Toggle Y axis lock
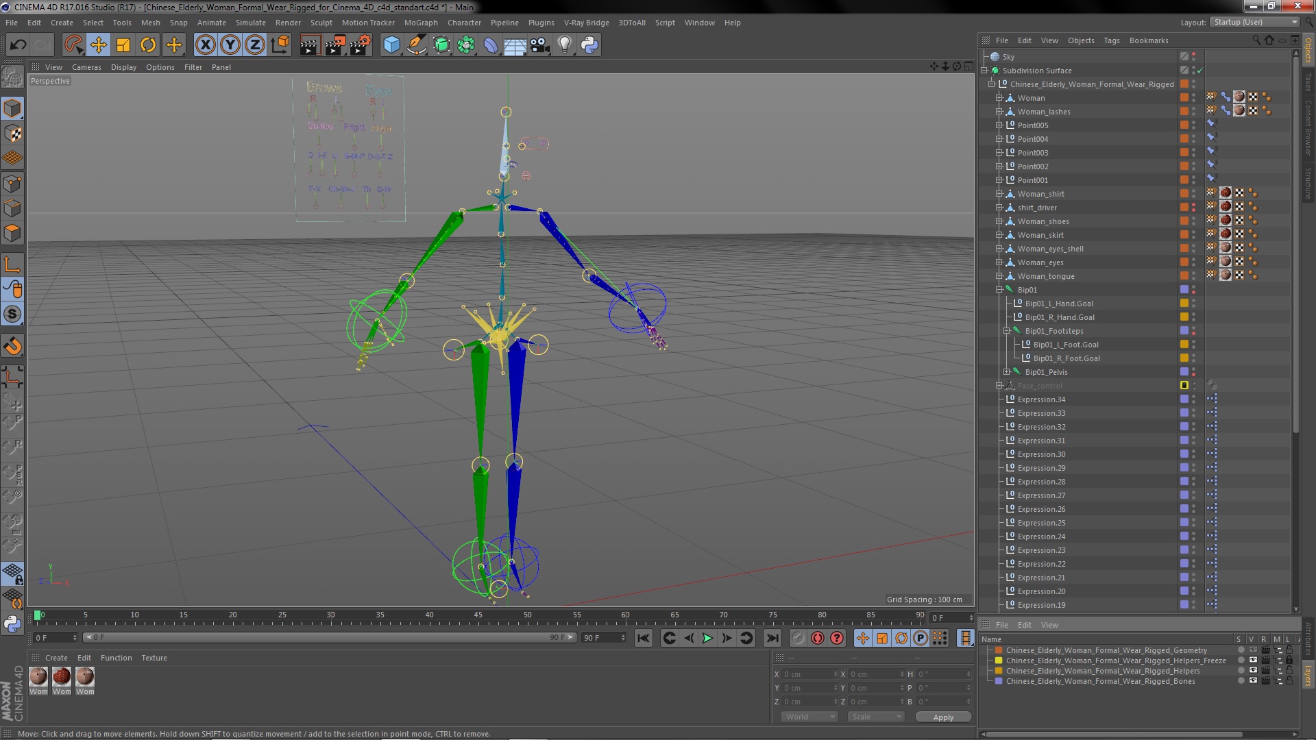Image resolution: width=1316 pixels, height=740 pixels. point(230,45)
